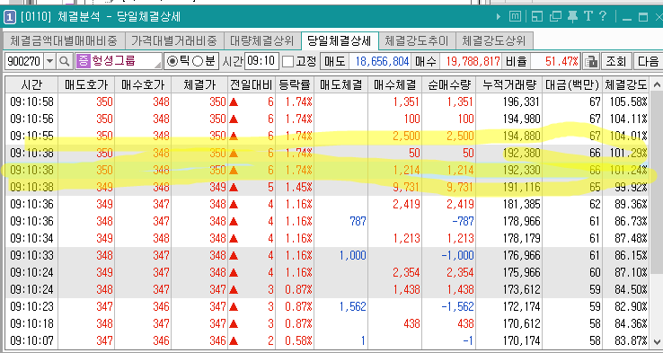Enable the 고정 checkbox

[288, 62]
